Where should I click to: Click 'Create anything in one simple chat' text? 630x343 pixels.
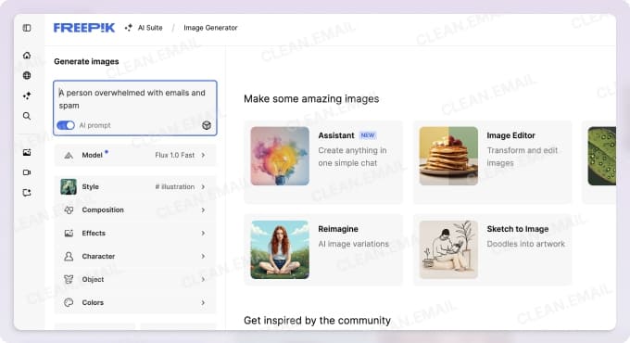[x=352, y=157]
